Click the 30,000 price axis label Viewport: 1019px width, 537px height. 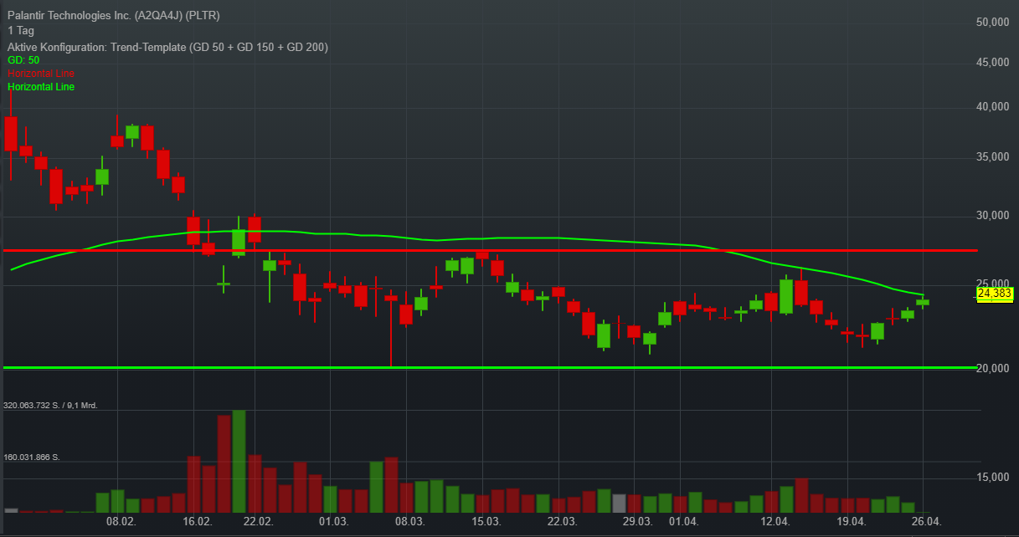pyautogui.click(x=993, y=216)
